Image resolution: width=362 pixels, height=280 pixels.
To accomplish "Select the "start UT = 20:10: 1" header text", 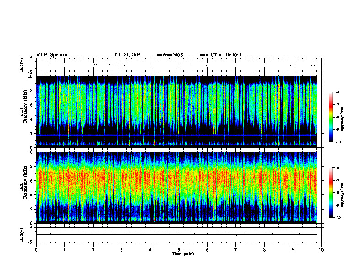I will [221, 55].
